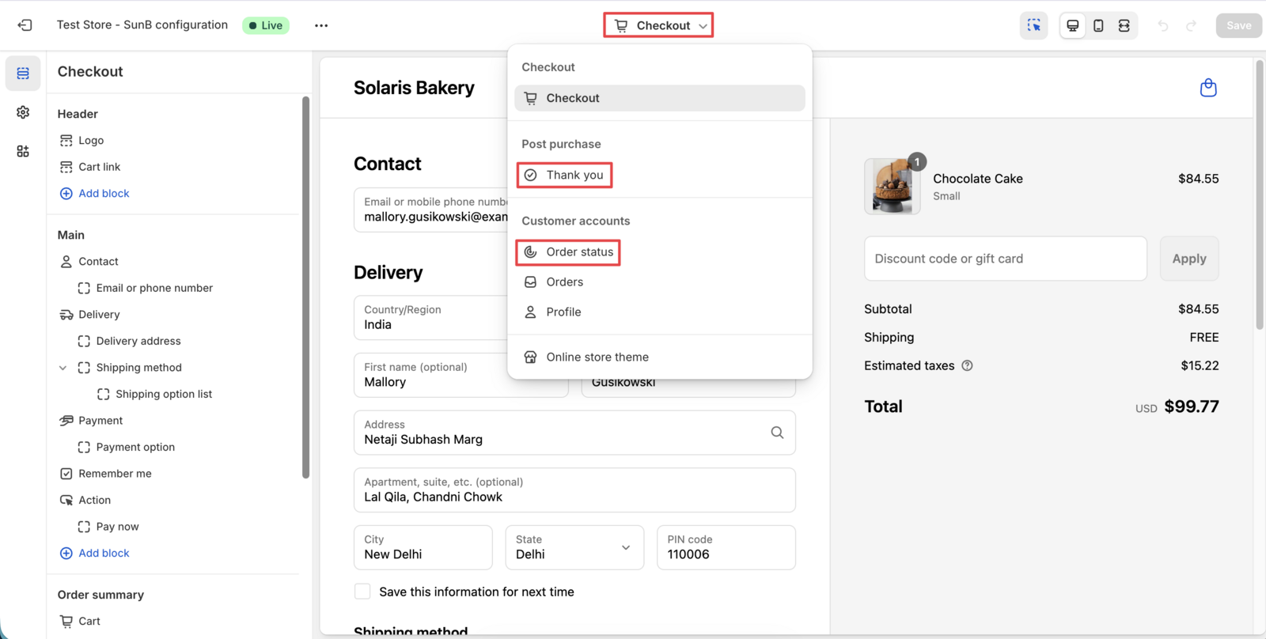This screenshot has height=639, width=1266.
Task: Open the Sections sidebar icon
Action: tap(23, 73)
